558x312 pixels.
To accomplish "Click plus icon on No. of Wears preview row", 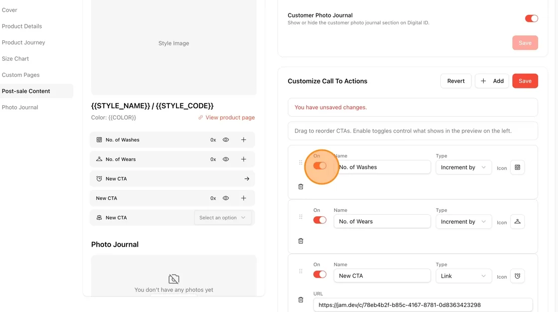I will (244, 159).
